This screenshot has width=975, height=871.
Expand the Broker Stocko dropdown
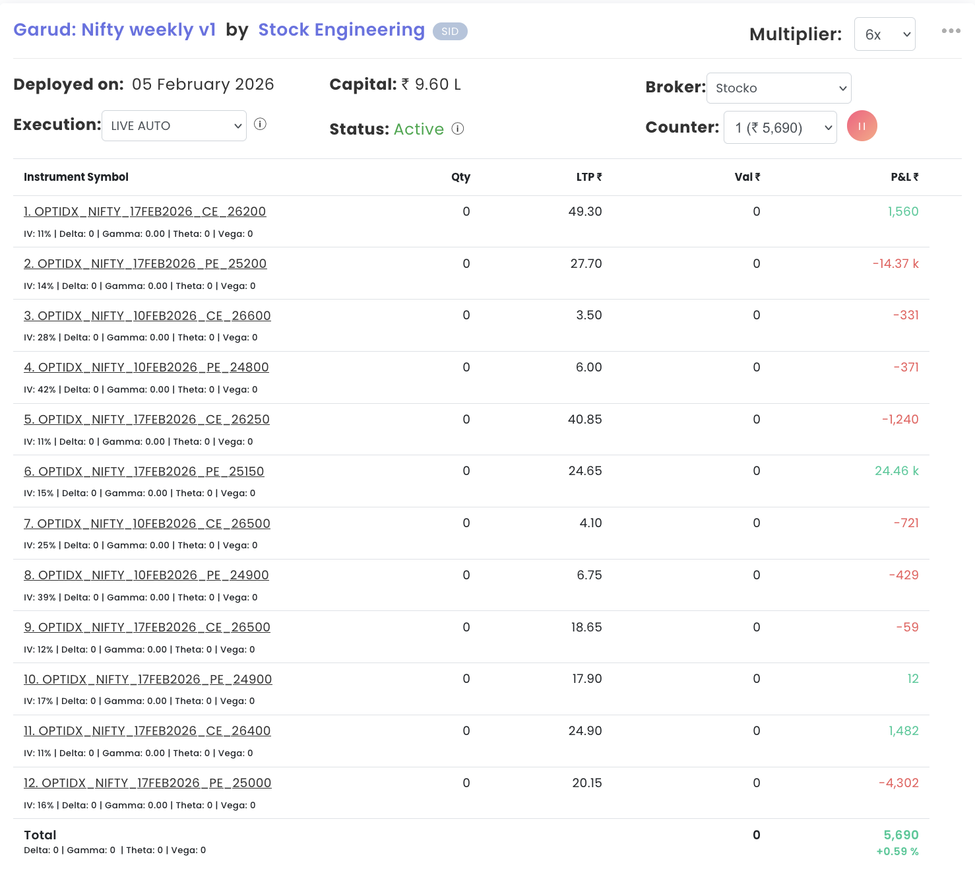point(778,88)
